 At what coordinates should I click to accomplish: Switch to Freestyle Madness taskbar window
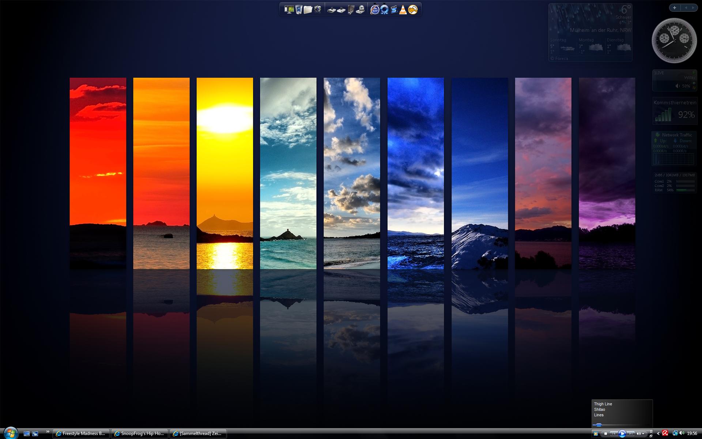(x=81, y=434)
